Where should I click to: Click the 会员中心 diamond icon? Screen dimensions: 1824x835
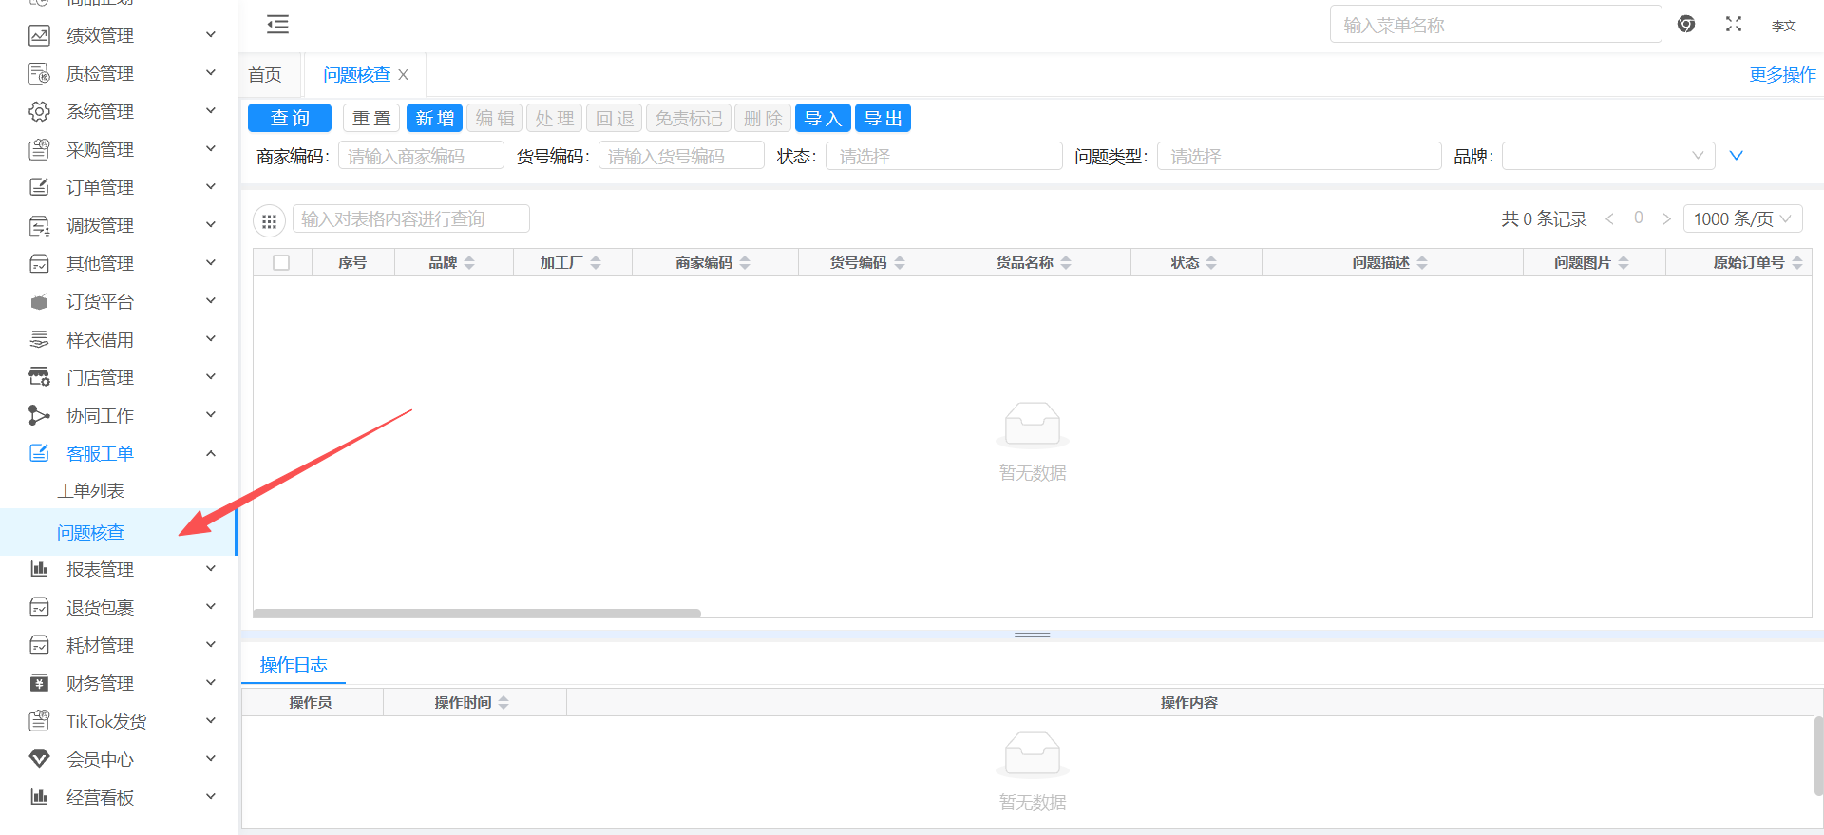[39, 759]
